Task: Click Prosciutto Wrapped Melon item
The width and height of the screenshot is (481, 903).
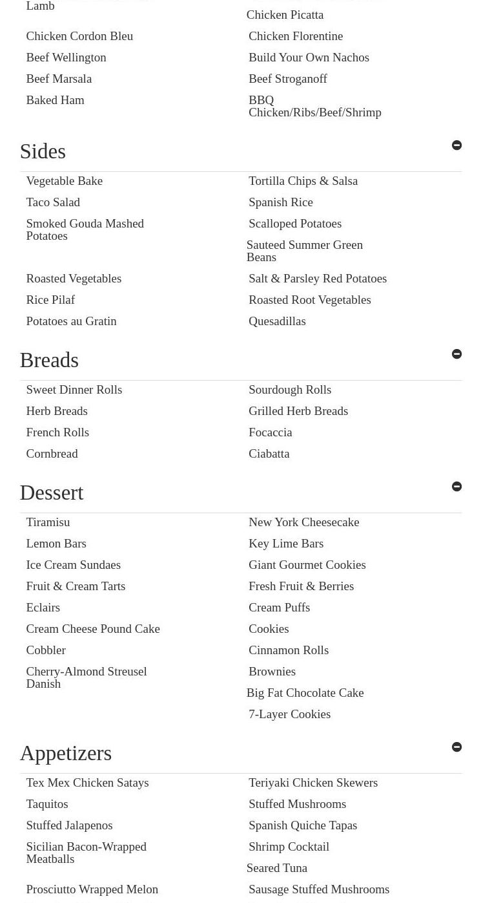Action: click(92, 889)
